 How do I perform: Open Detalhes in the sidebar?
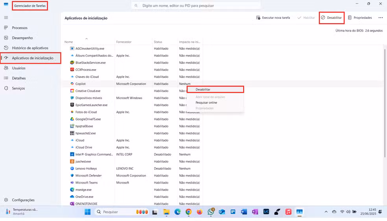coord(18,78)
